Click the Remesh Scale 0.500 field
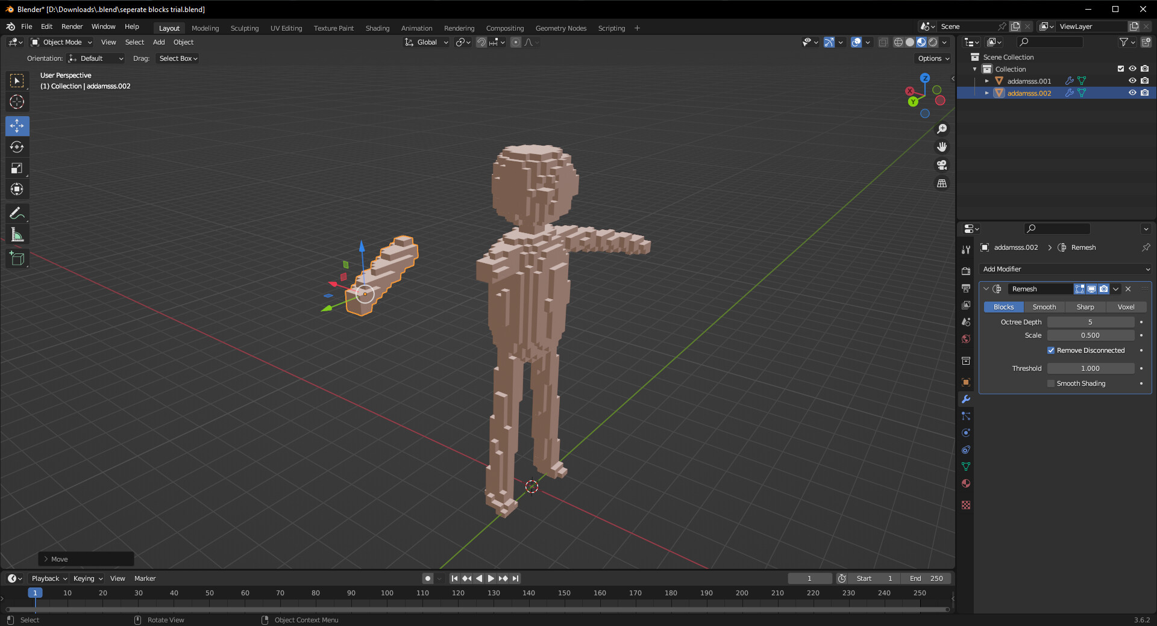The width and height of the screenshot is (1157, 626). click(1091, 335)
